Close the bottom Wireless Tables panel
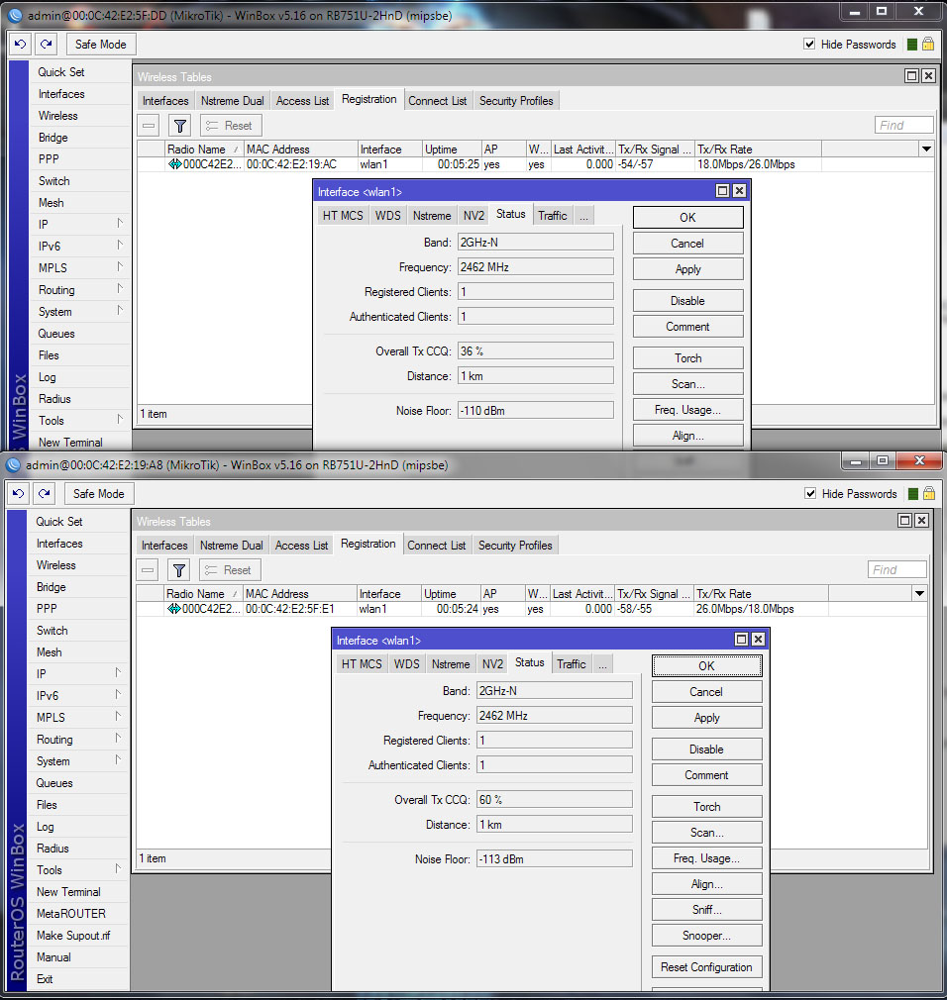Image resolution: width=947 pixels, height=1000 pixels. point(921,521)
